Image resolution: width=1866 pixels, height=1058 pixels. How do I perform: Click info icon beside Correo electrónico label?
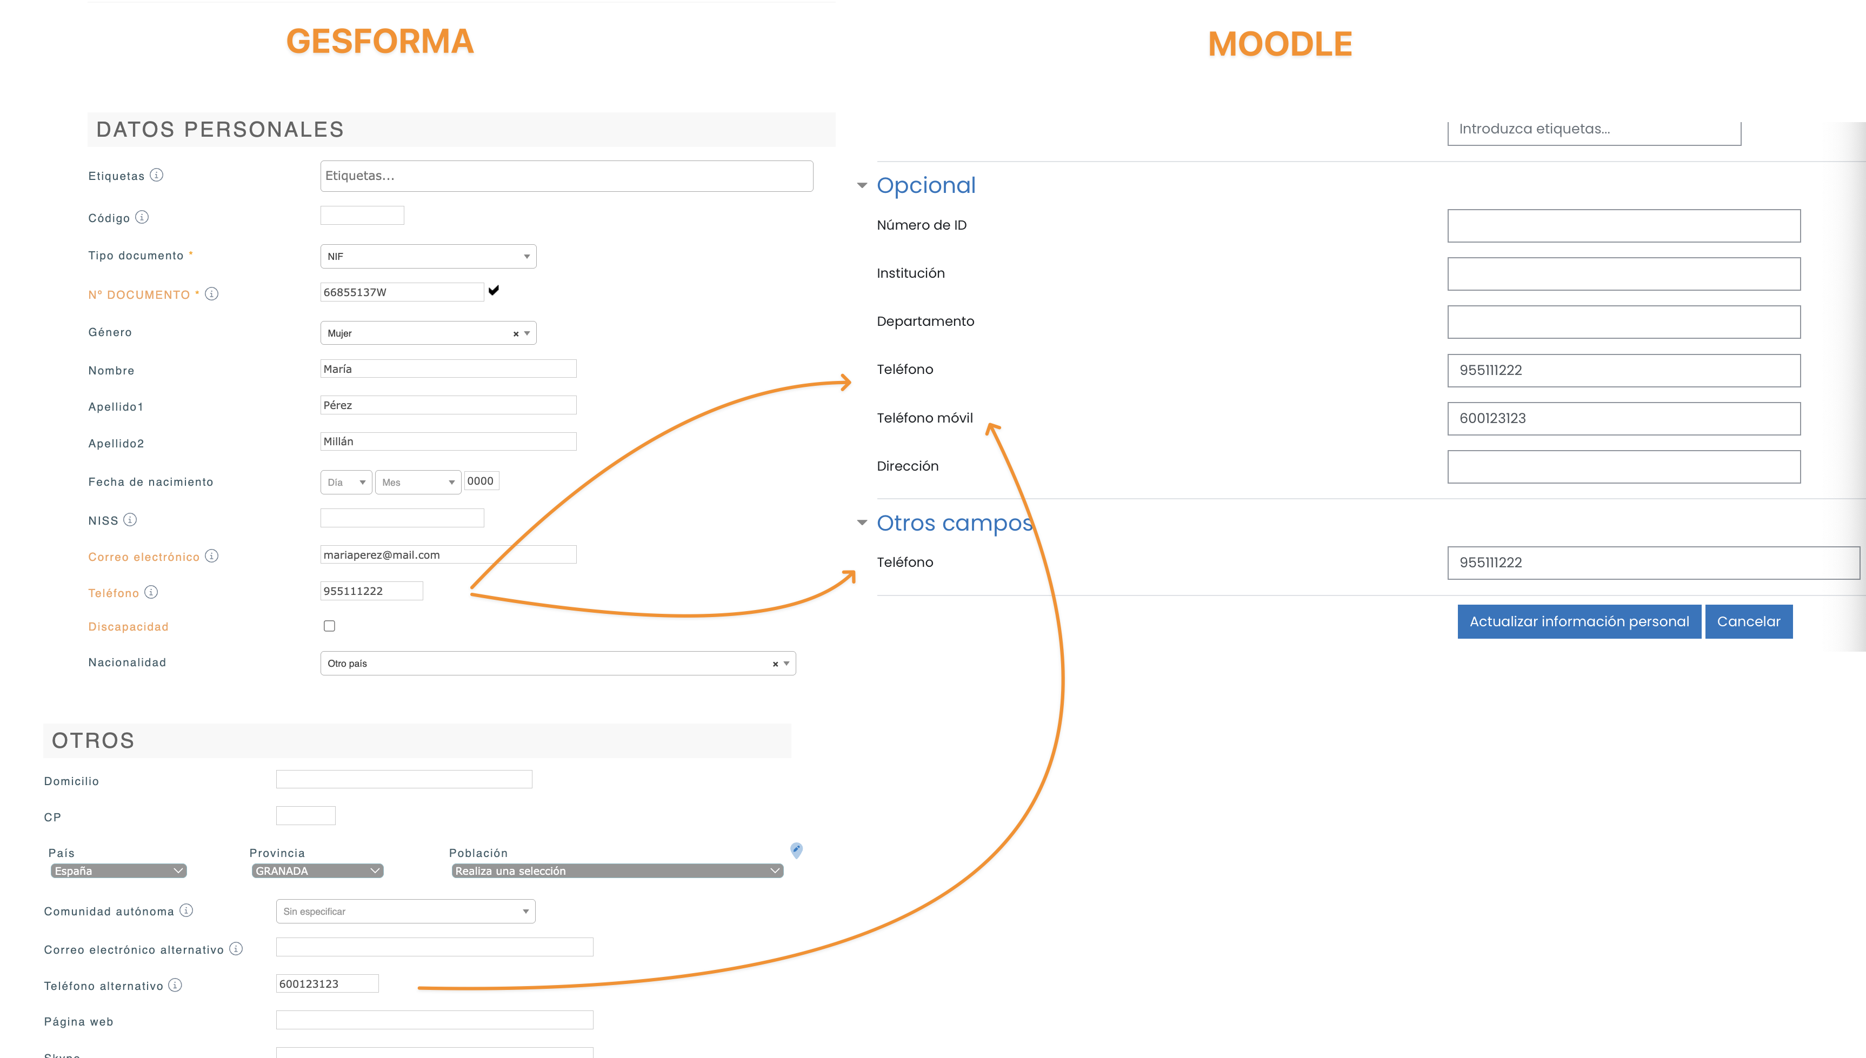[x=211, y=556]
